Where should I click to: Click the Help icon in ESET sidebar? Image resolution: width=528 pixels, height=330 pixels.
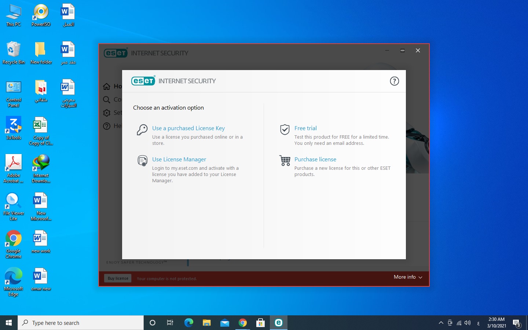(107, 126)
